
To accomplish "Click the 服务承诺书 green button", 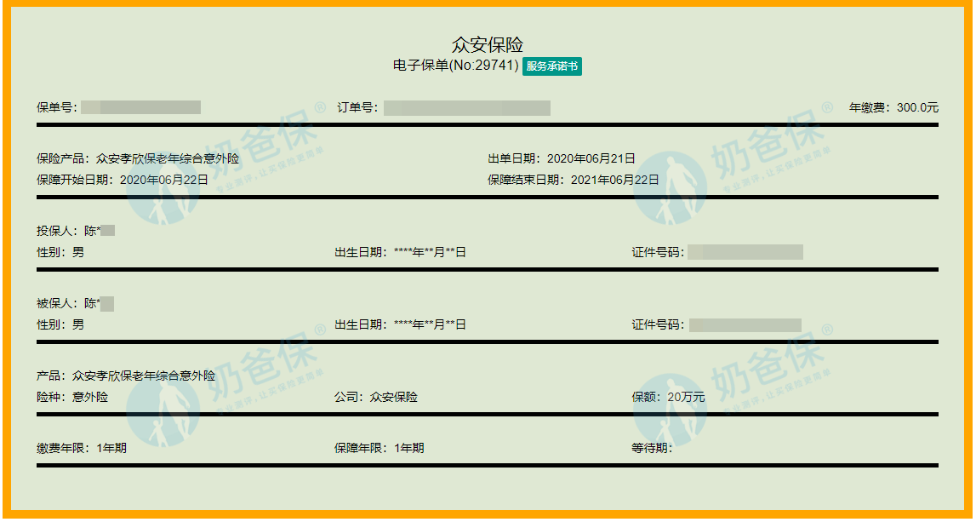I will [x=551, y=66].
